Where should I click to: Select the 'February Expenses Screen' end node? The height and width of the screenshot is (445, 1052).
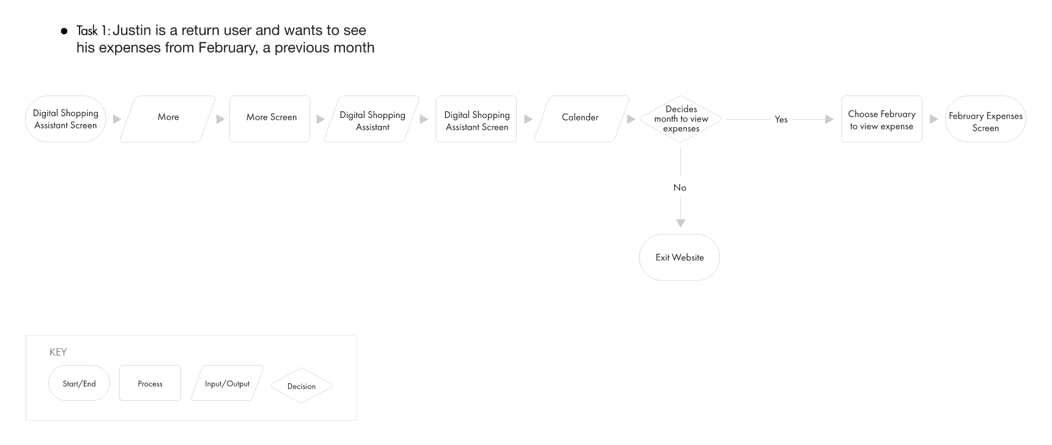pos(985,119)
